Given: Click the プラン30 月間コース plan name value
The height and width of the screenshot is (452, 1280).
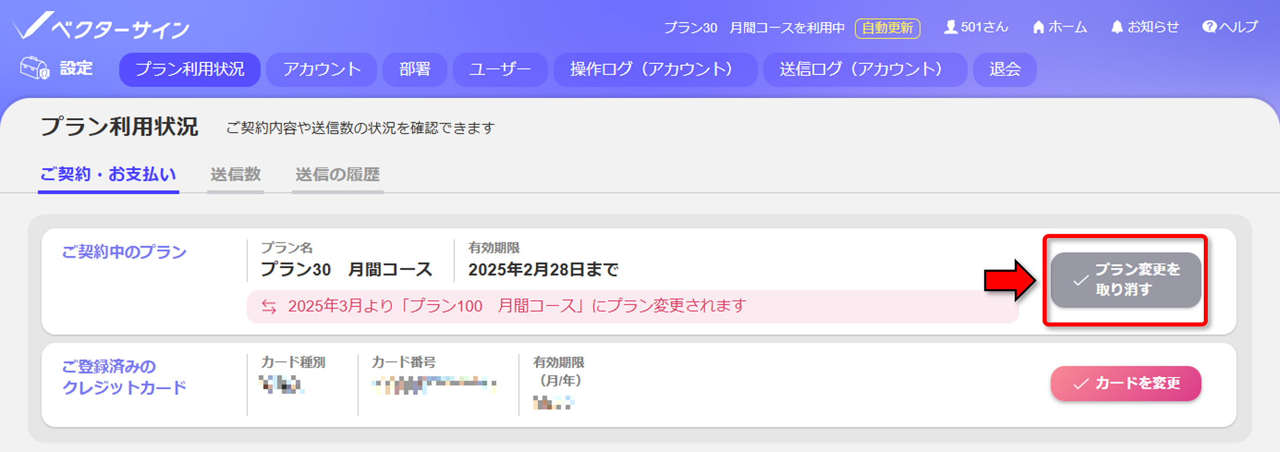Looking at the screenshot, I should point(346,269).
